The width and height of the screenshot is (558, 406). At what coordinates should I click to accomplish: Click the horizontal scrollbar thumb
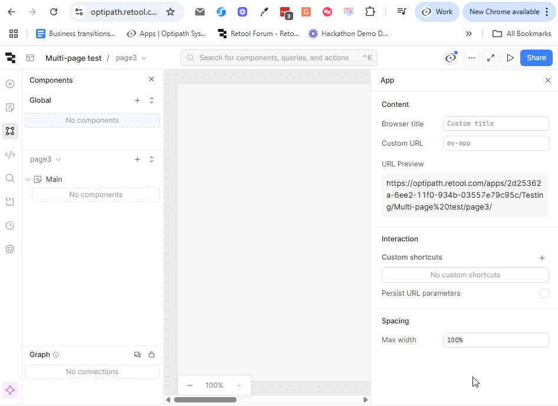pyautogui.click(x=205, y=400)
